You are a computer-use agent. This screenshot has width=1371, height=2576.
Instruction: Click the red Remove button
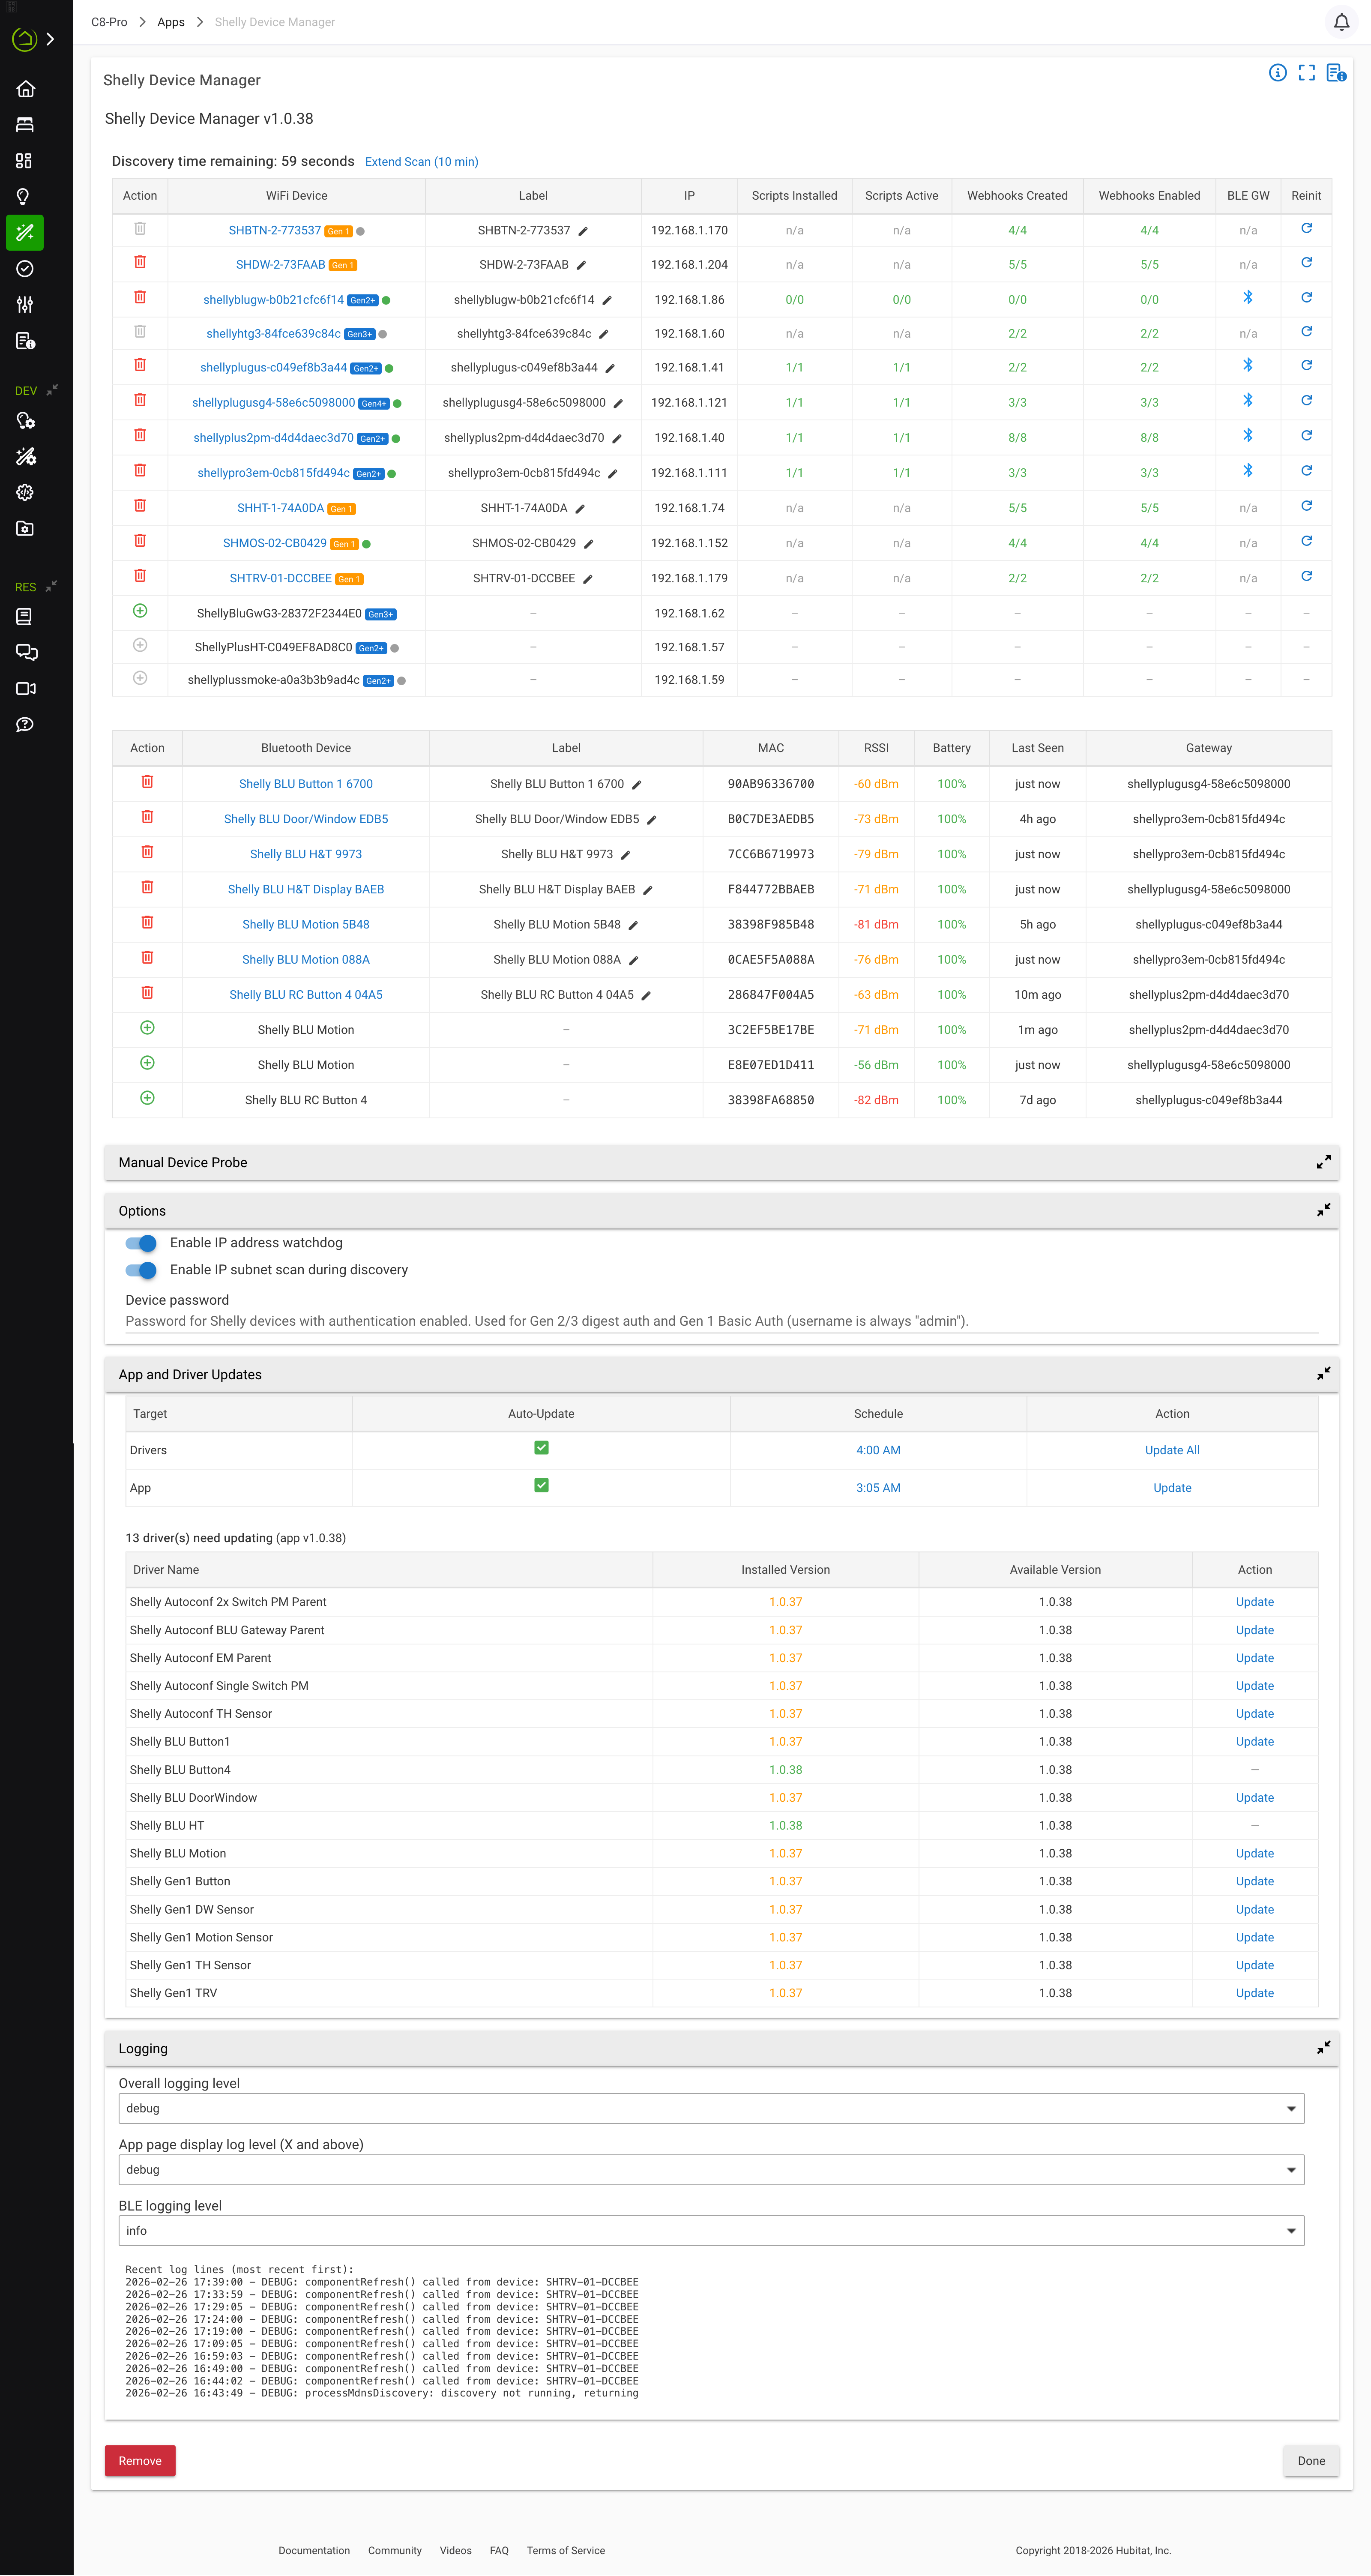140,2461
